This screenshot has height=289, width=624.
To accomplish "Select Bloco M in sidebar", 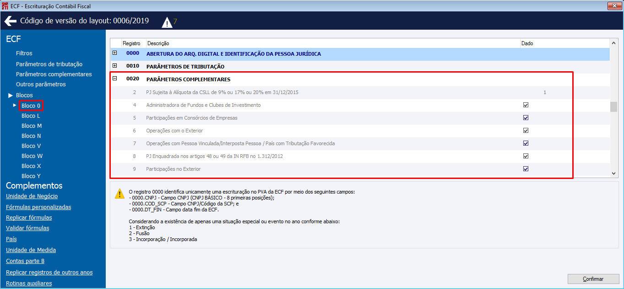I will [x=32, y=126].
